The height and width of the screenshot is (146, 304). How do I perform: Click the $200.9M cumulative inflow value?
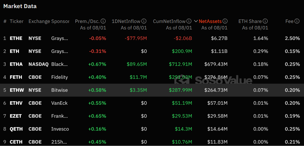tap(182, 51)
